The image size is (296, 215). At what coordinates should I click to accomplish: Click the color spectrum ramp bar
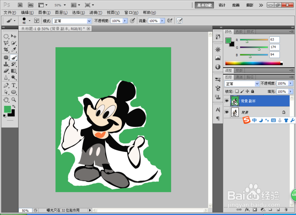[x=254, y=63]
